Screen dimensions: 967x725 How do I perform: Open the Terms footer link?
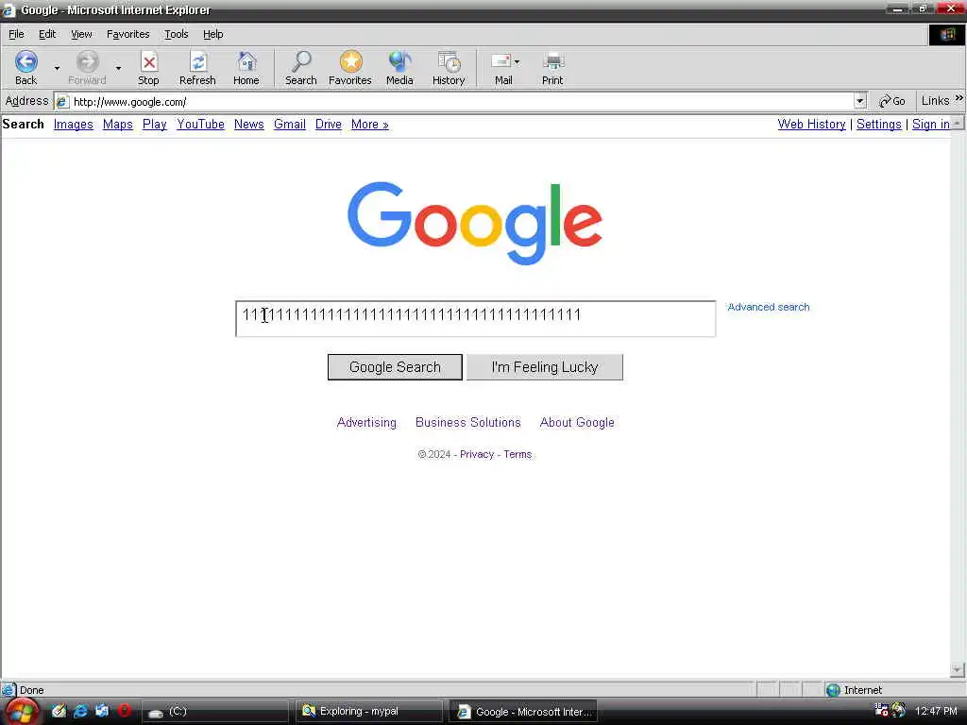[x=517, y=454]
